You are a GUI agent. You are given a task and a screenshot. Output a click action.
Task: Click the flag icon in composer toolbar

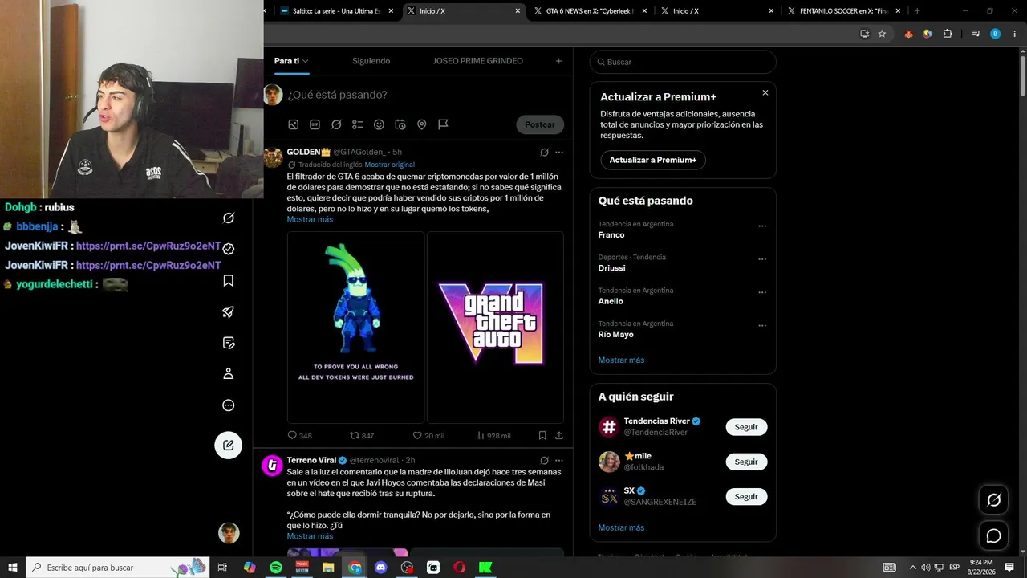point(443,124)
